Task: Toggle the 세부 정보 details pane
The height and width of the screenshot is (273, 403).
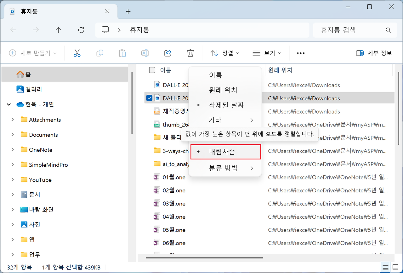Action: (374, 53)
